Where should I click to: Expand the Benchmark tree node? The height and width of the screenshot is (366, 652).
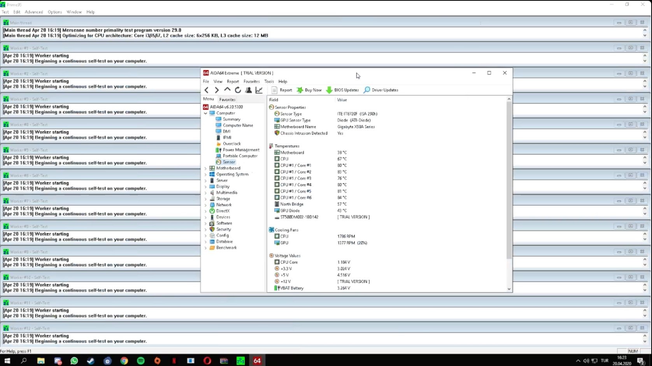coord(205,248)
